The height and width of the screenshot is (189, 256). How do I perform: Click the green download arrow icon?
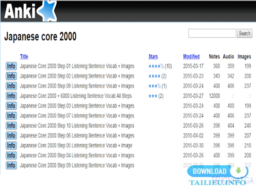coord(239,170)
